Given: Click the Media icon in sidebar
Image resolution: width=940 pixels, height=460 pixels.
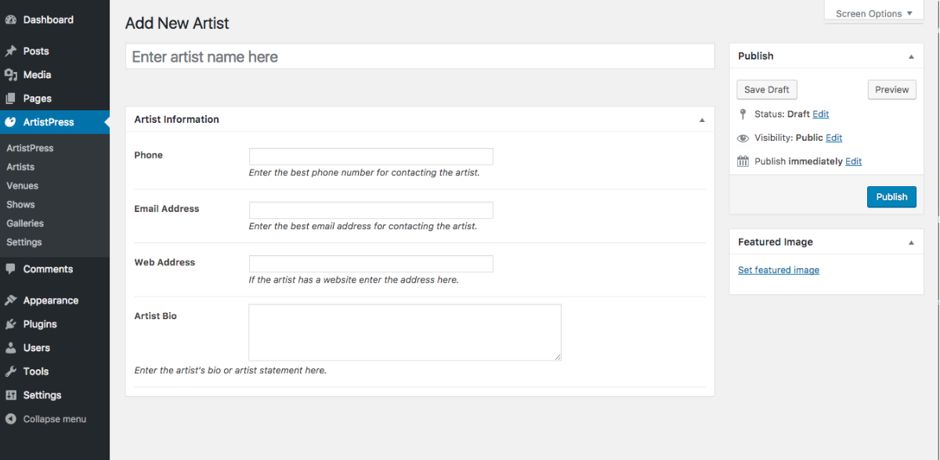Looking at the screenshot, I should 11,75.
